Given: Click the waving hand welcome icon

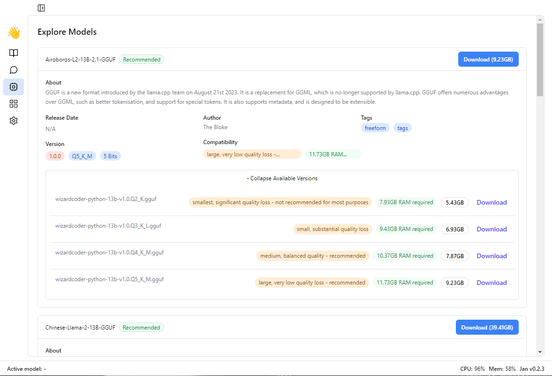Looking at the screenshot, I should point(14,32).
